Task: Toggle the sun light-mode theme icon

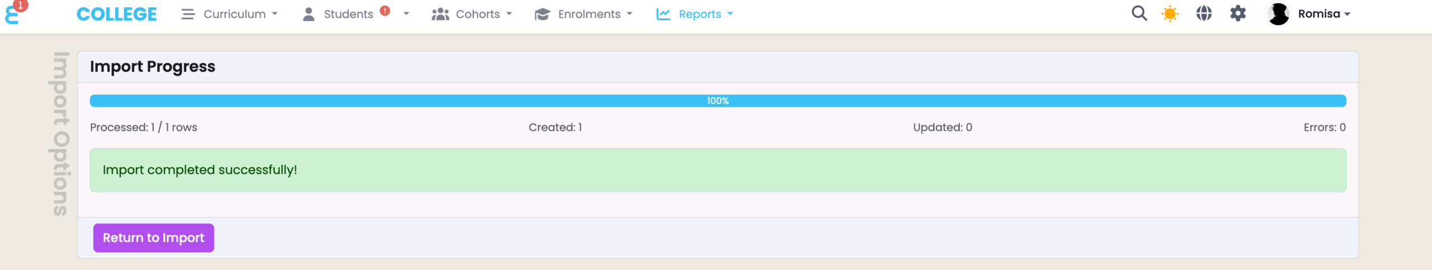Action: click(x=1170, y=13)
